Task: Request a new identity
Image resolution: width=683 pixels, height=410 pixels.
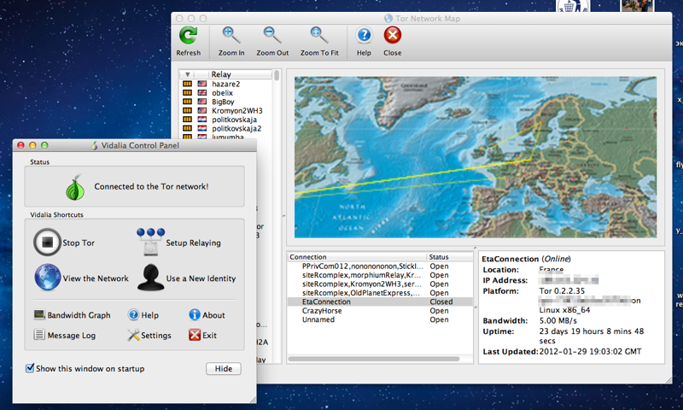Action: point(151,278)
